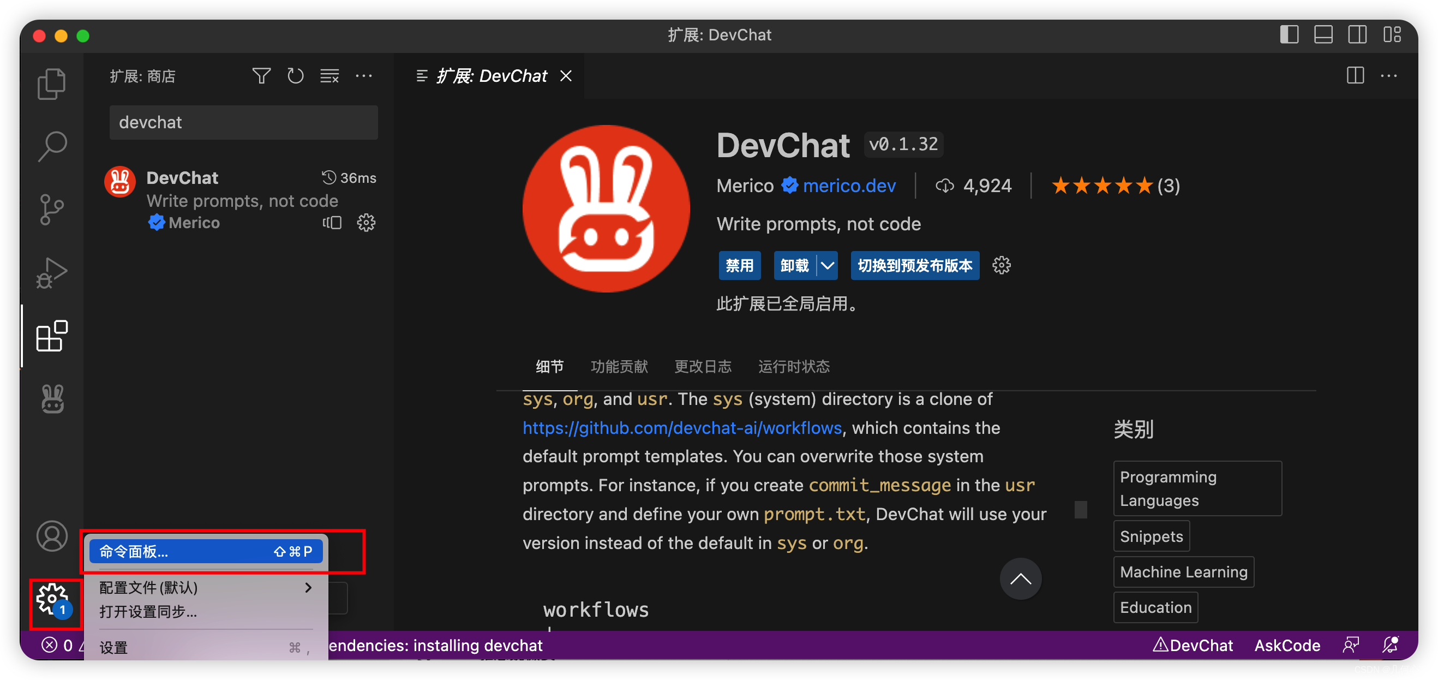Click the DevChat list item manage gear
The image size is (1438, 680).
coord(366,223)
